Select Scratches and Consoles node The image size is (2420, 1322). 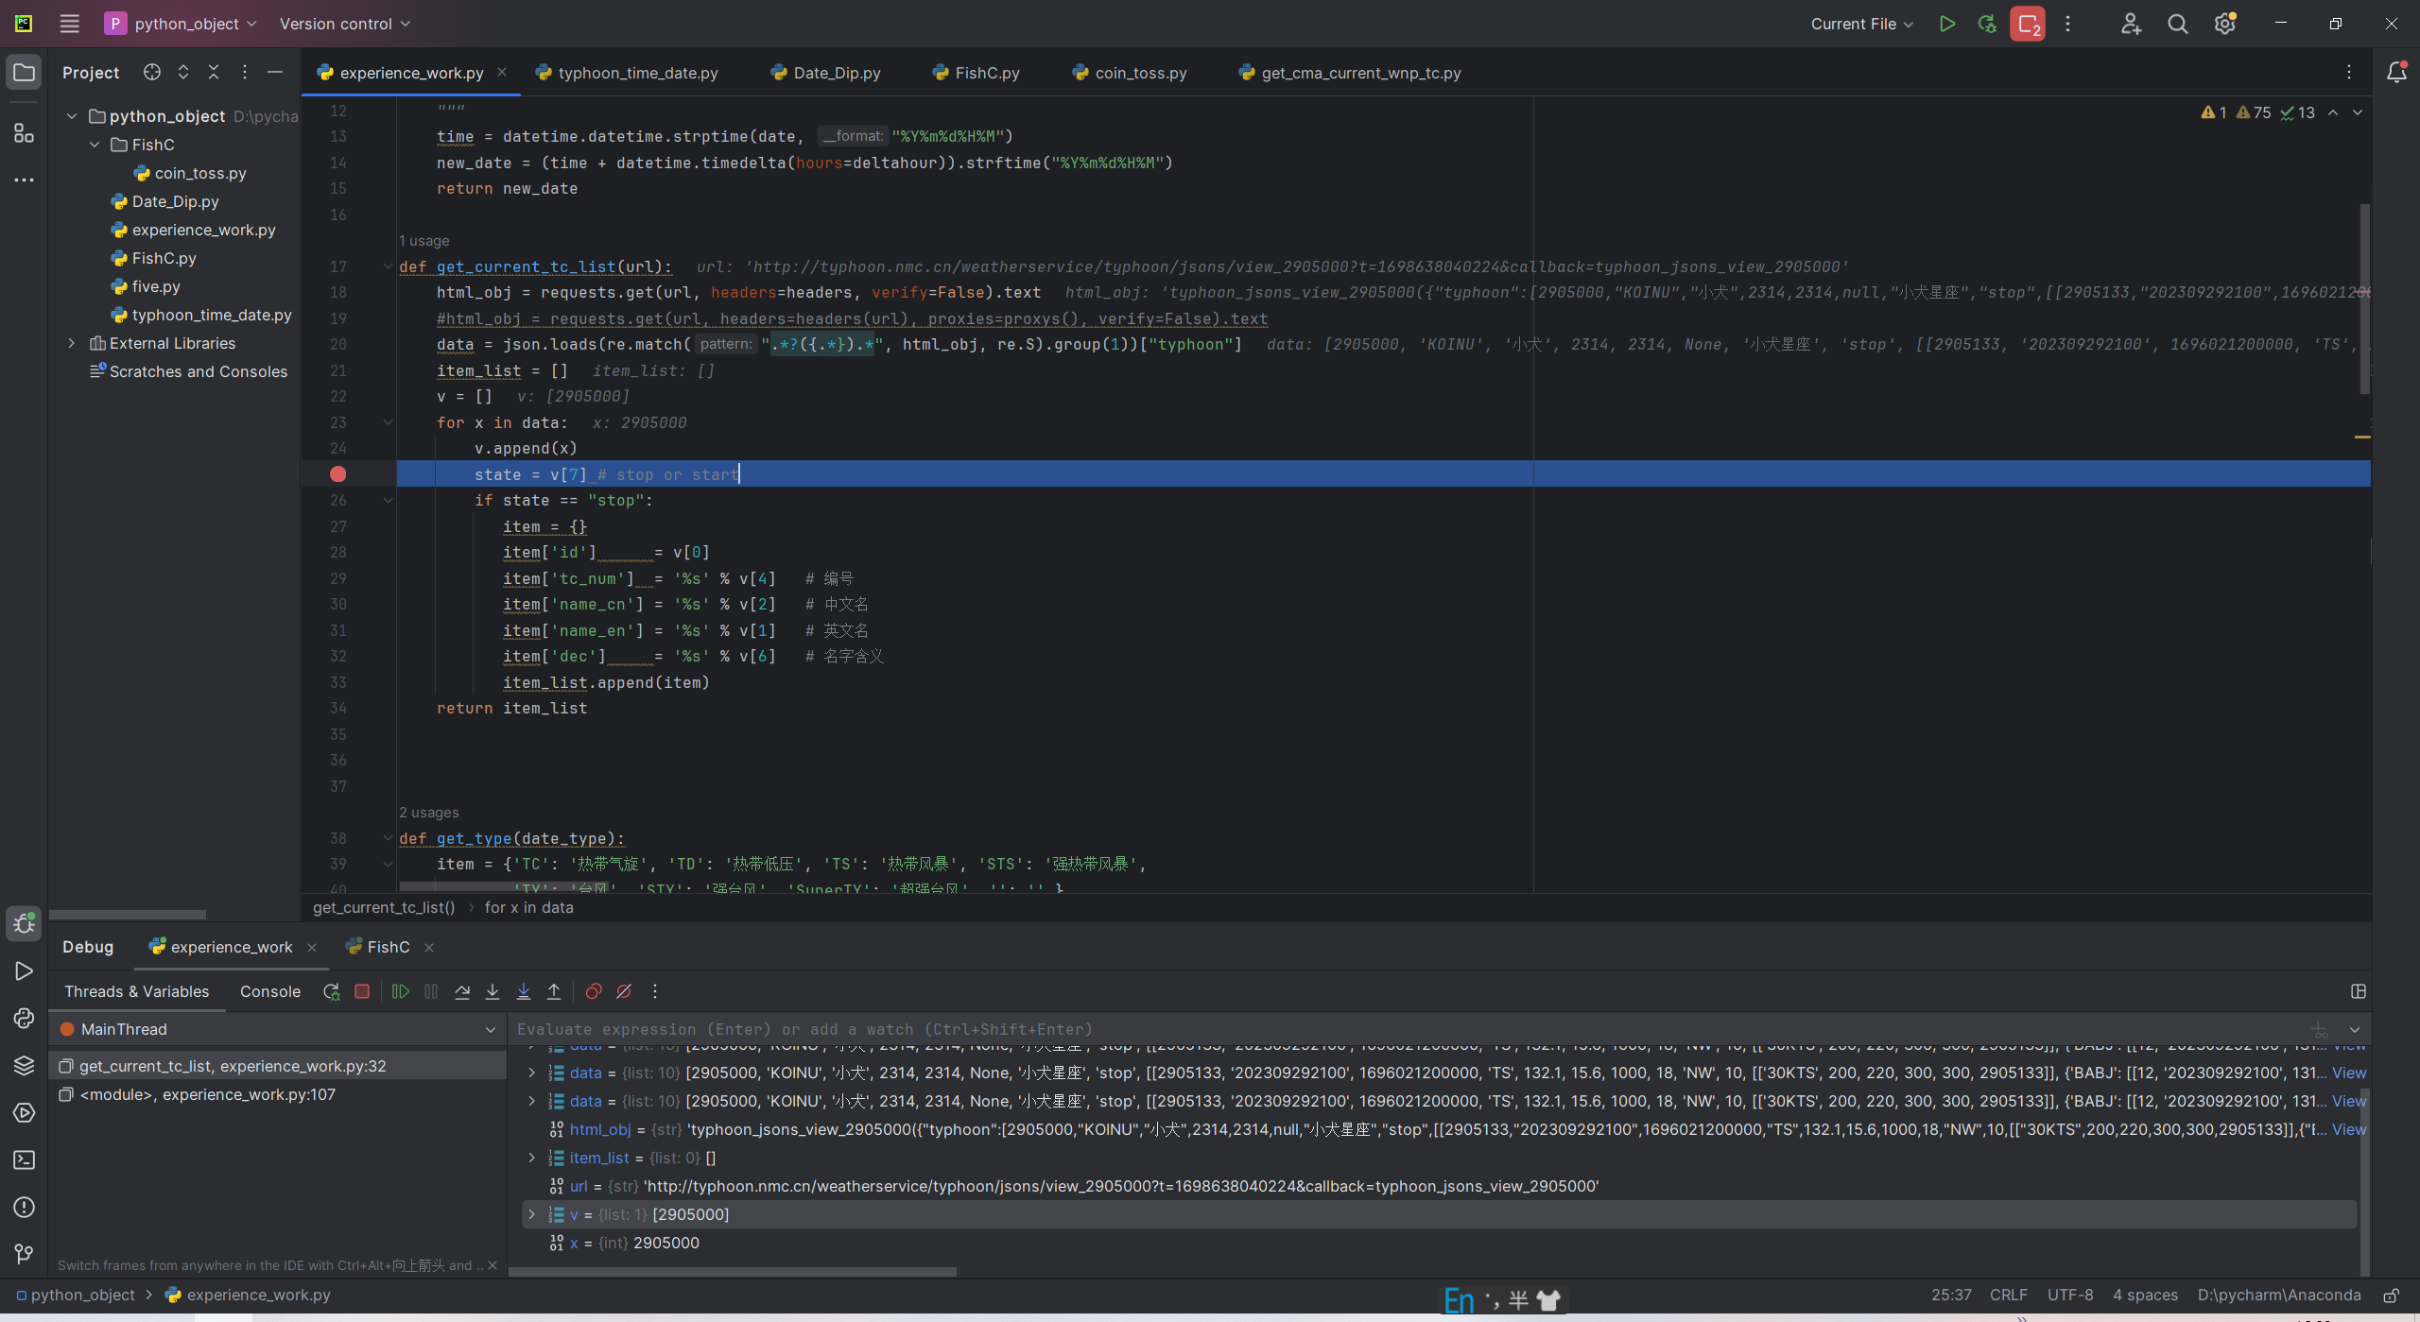pos(198,371)
